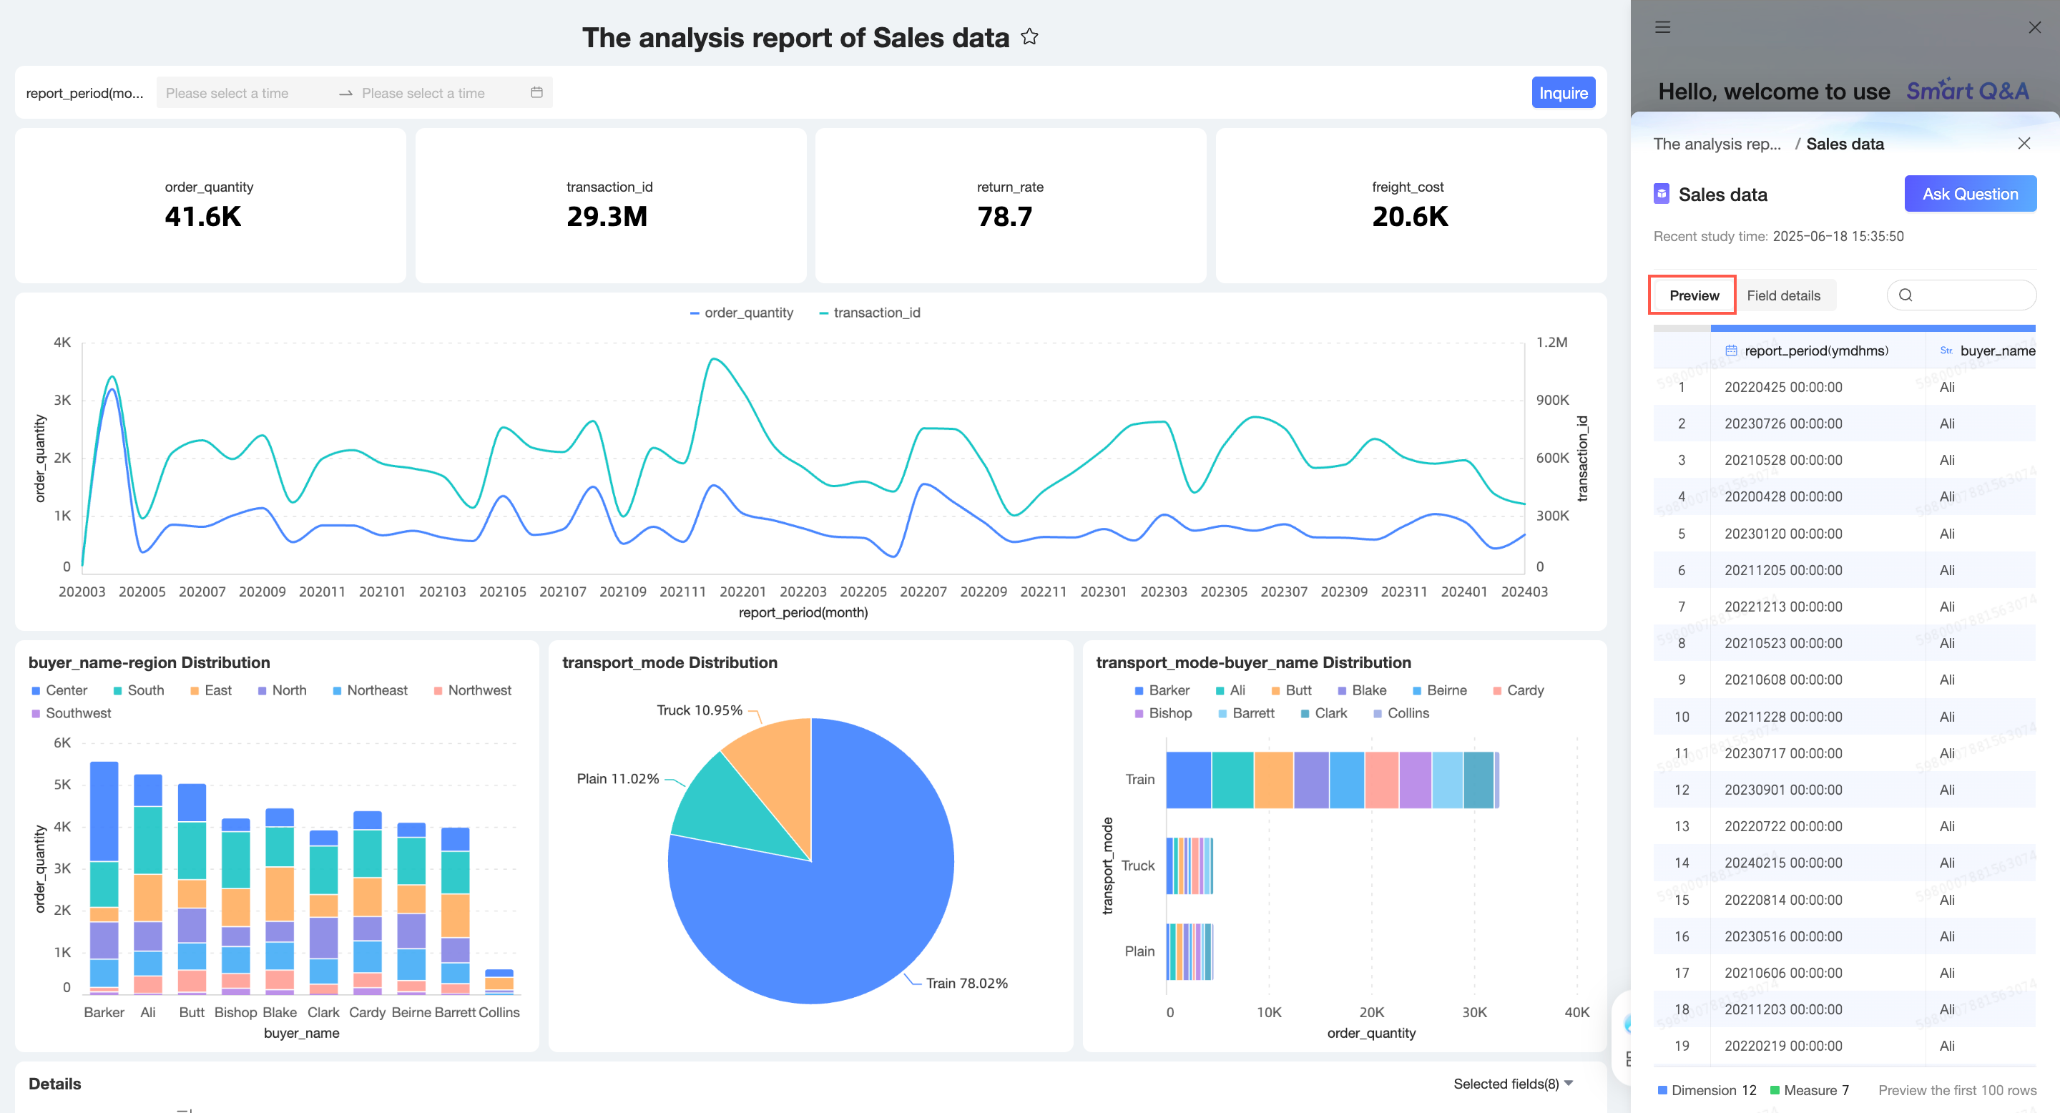The height and width of the screenshot is (1113, 2060).
Task: Expand the Selected fields(8) dropdown
Action: pyautogui.click(x=1512, y=1084)
